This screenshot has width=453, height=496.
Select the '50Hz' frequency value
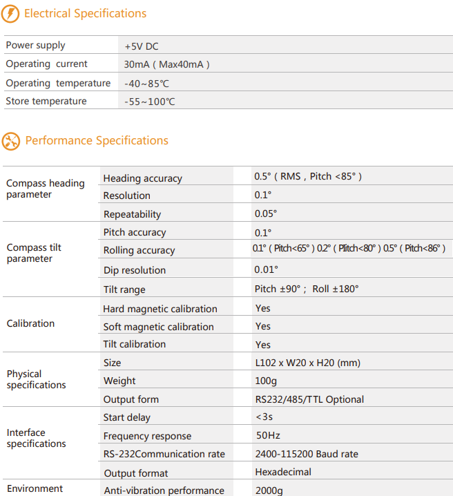click(268, 436)
